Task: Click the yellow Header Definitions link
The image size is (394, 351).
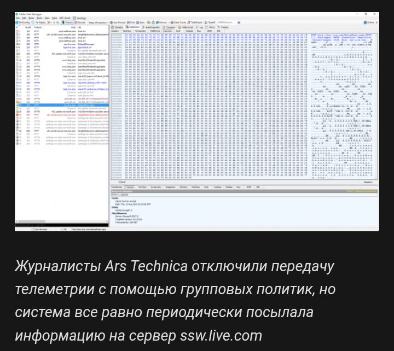Action: (365, 191)
